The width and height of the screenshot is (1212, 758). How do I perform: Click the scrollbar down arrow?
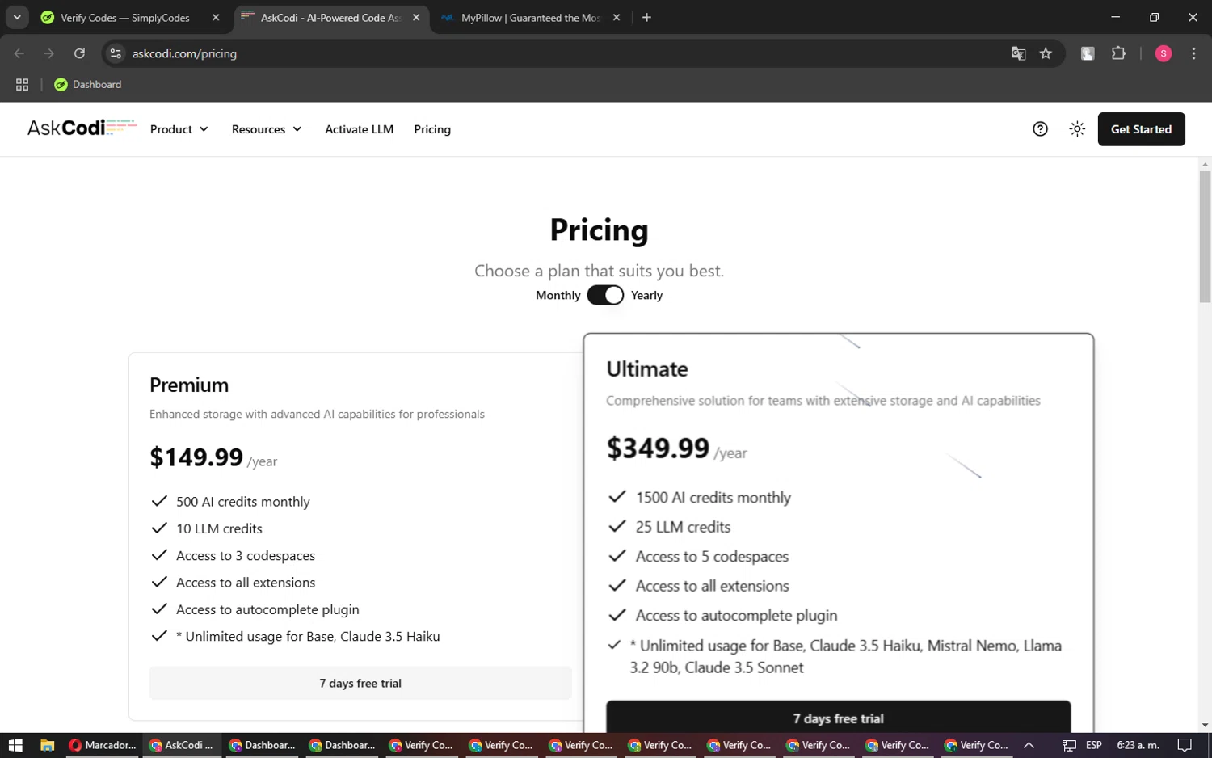pyautogui.click(x=1205, y=725)
